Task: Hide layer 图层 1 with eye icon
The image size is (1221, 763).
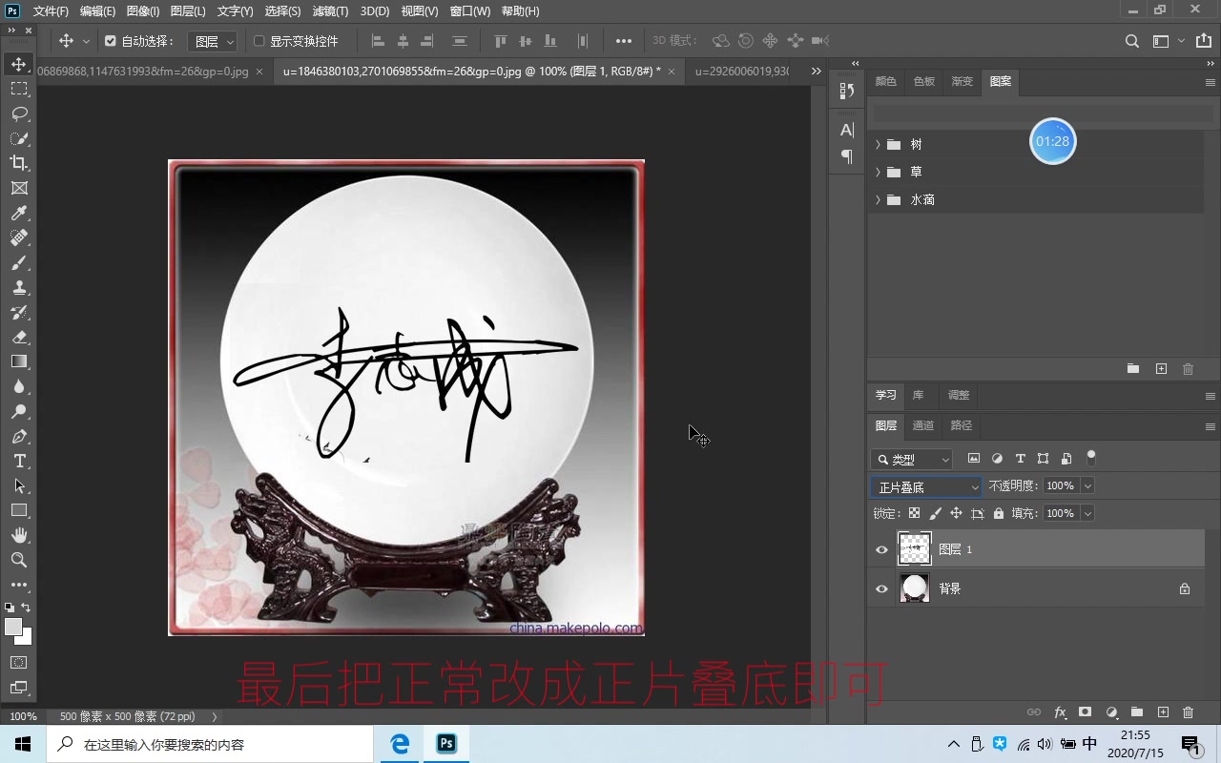Action: click(881, 549)
